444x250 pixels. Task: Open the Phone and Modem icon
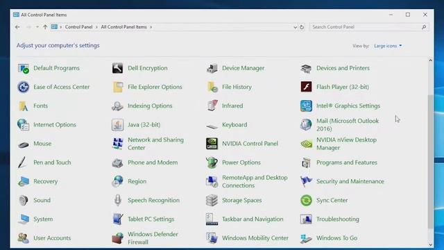[x=117, y=162]
